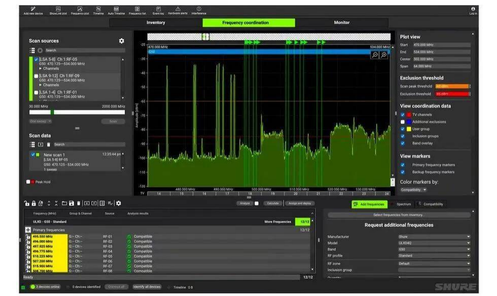The width and height of the screenshot is (497, 296).
Task: Click Assign and deploy button
Action: pyautogui.click(x=300, y=204)
